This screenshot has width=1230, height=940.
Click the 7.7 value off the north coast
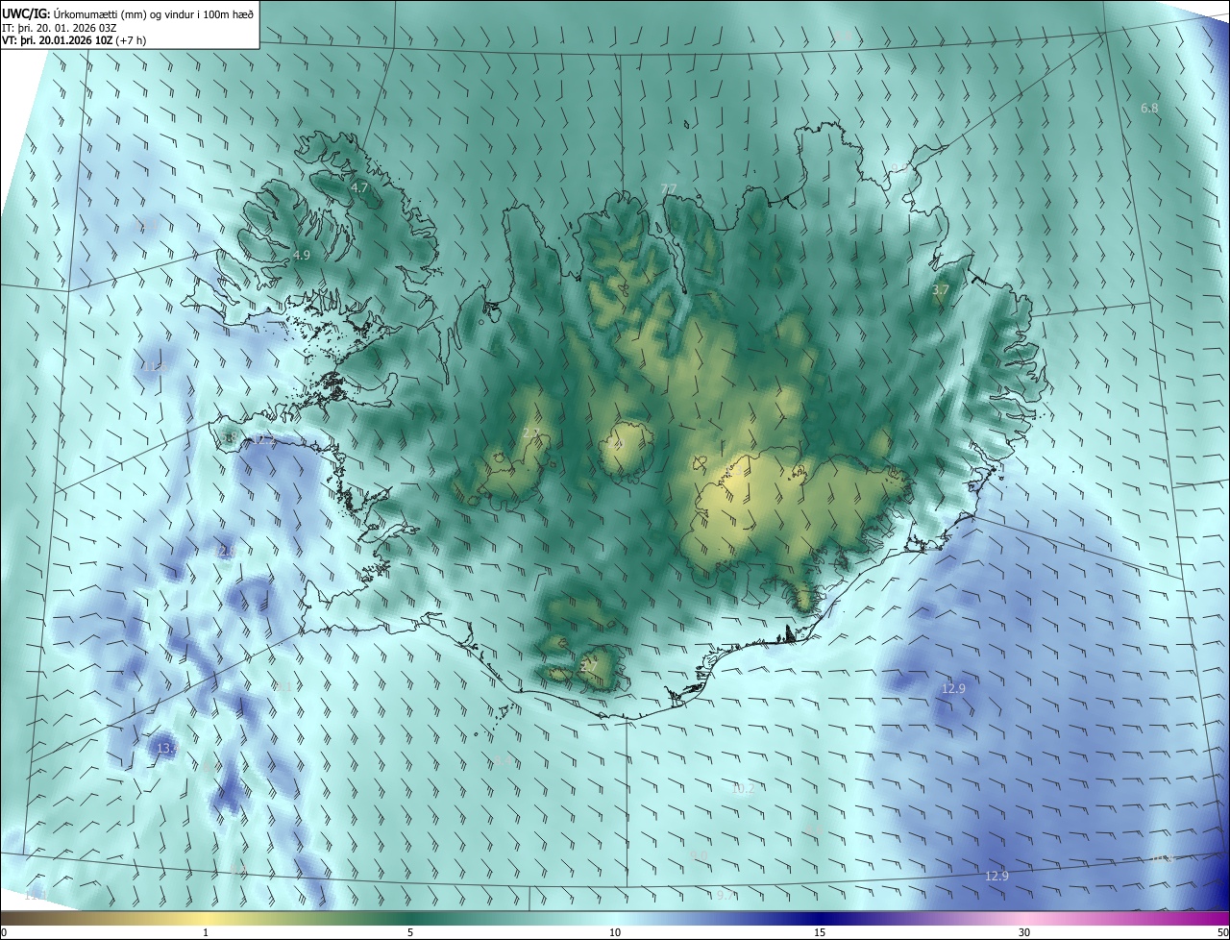pyautogui.click(x=669, y=188)
